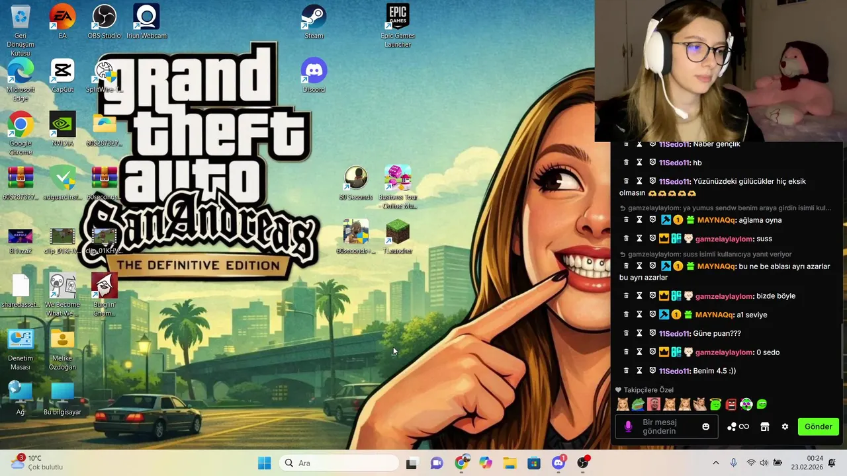
Task: Ban sender of "bizde böyle" message
Action: point(652,296)
